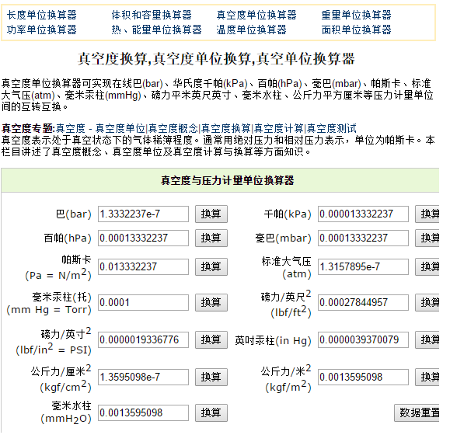Image resolution: width=450 pixels, height=435 pixels.
Task: Click the 毫巴(mbar) input field
Action: pyautogui.click(x=363, y=238)
